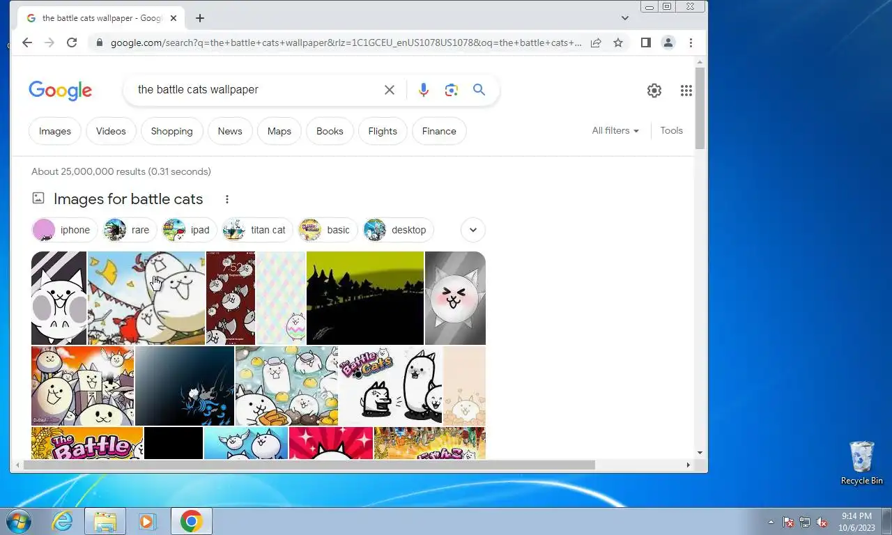The image size is (892, 535).
Task: Open the red pattern phone wallpaper thumbnail
Action: [231, 298]
